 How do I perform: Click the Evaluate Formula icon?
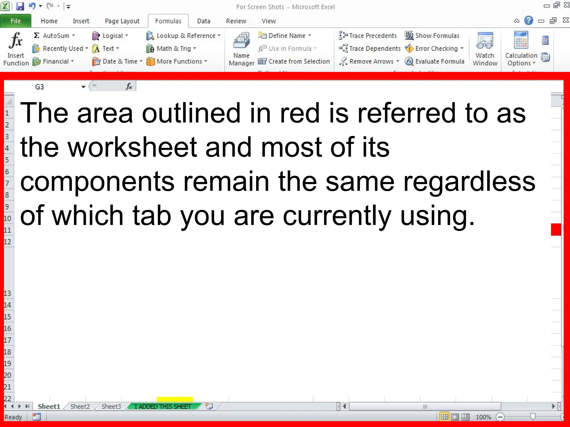click(409, 61)
